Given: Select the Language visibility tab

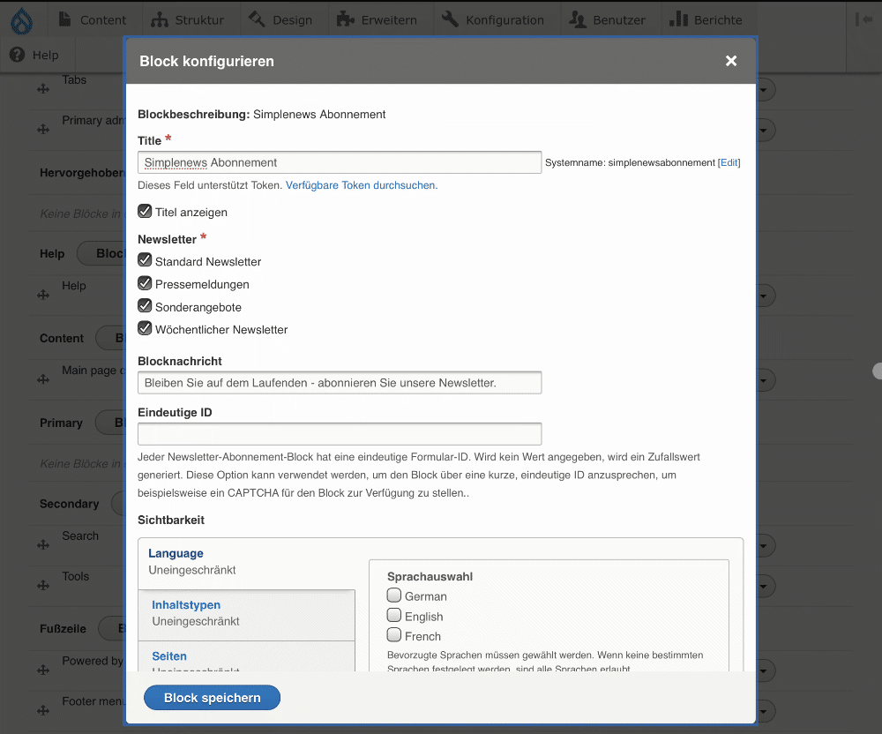Looking at the screenshot, I should tap(246, 564).
